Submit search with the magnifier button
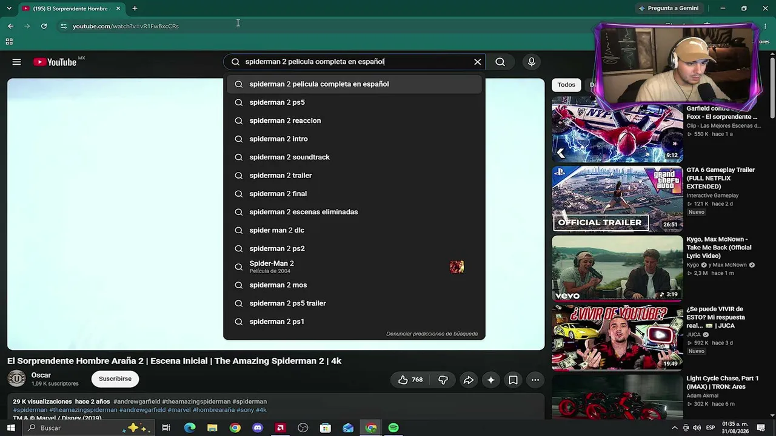The image size is (776, 436). (x=500, y=62)
